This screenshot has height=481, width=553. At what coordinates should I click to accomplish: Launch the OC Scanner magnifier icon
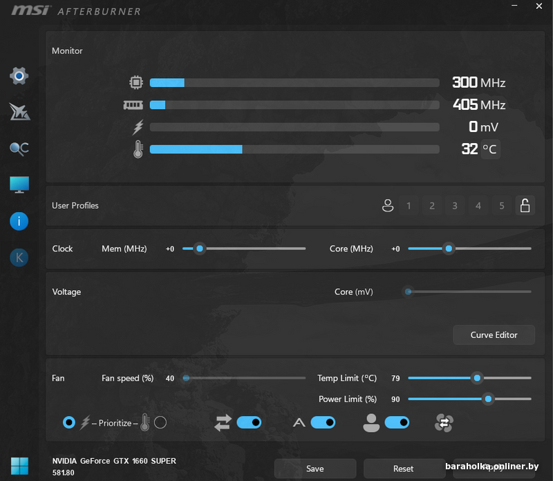pos(19,149)
